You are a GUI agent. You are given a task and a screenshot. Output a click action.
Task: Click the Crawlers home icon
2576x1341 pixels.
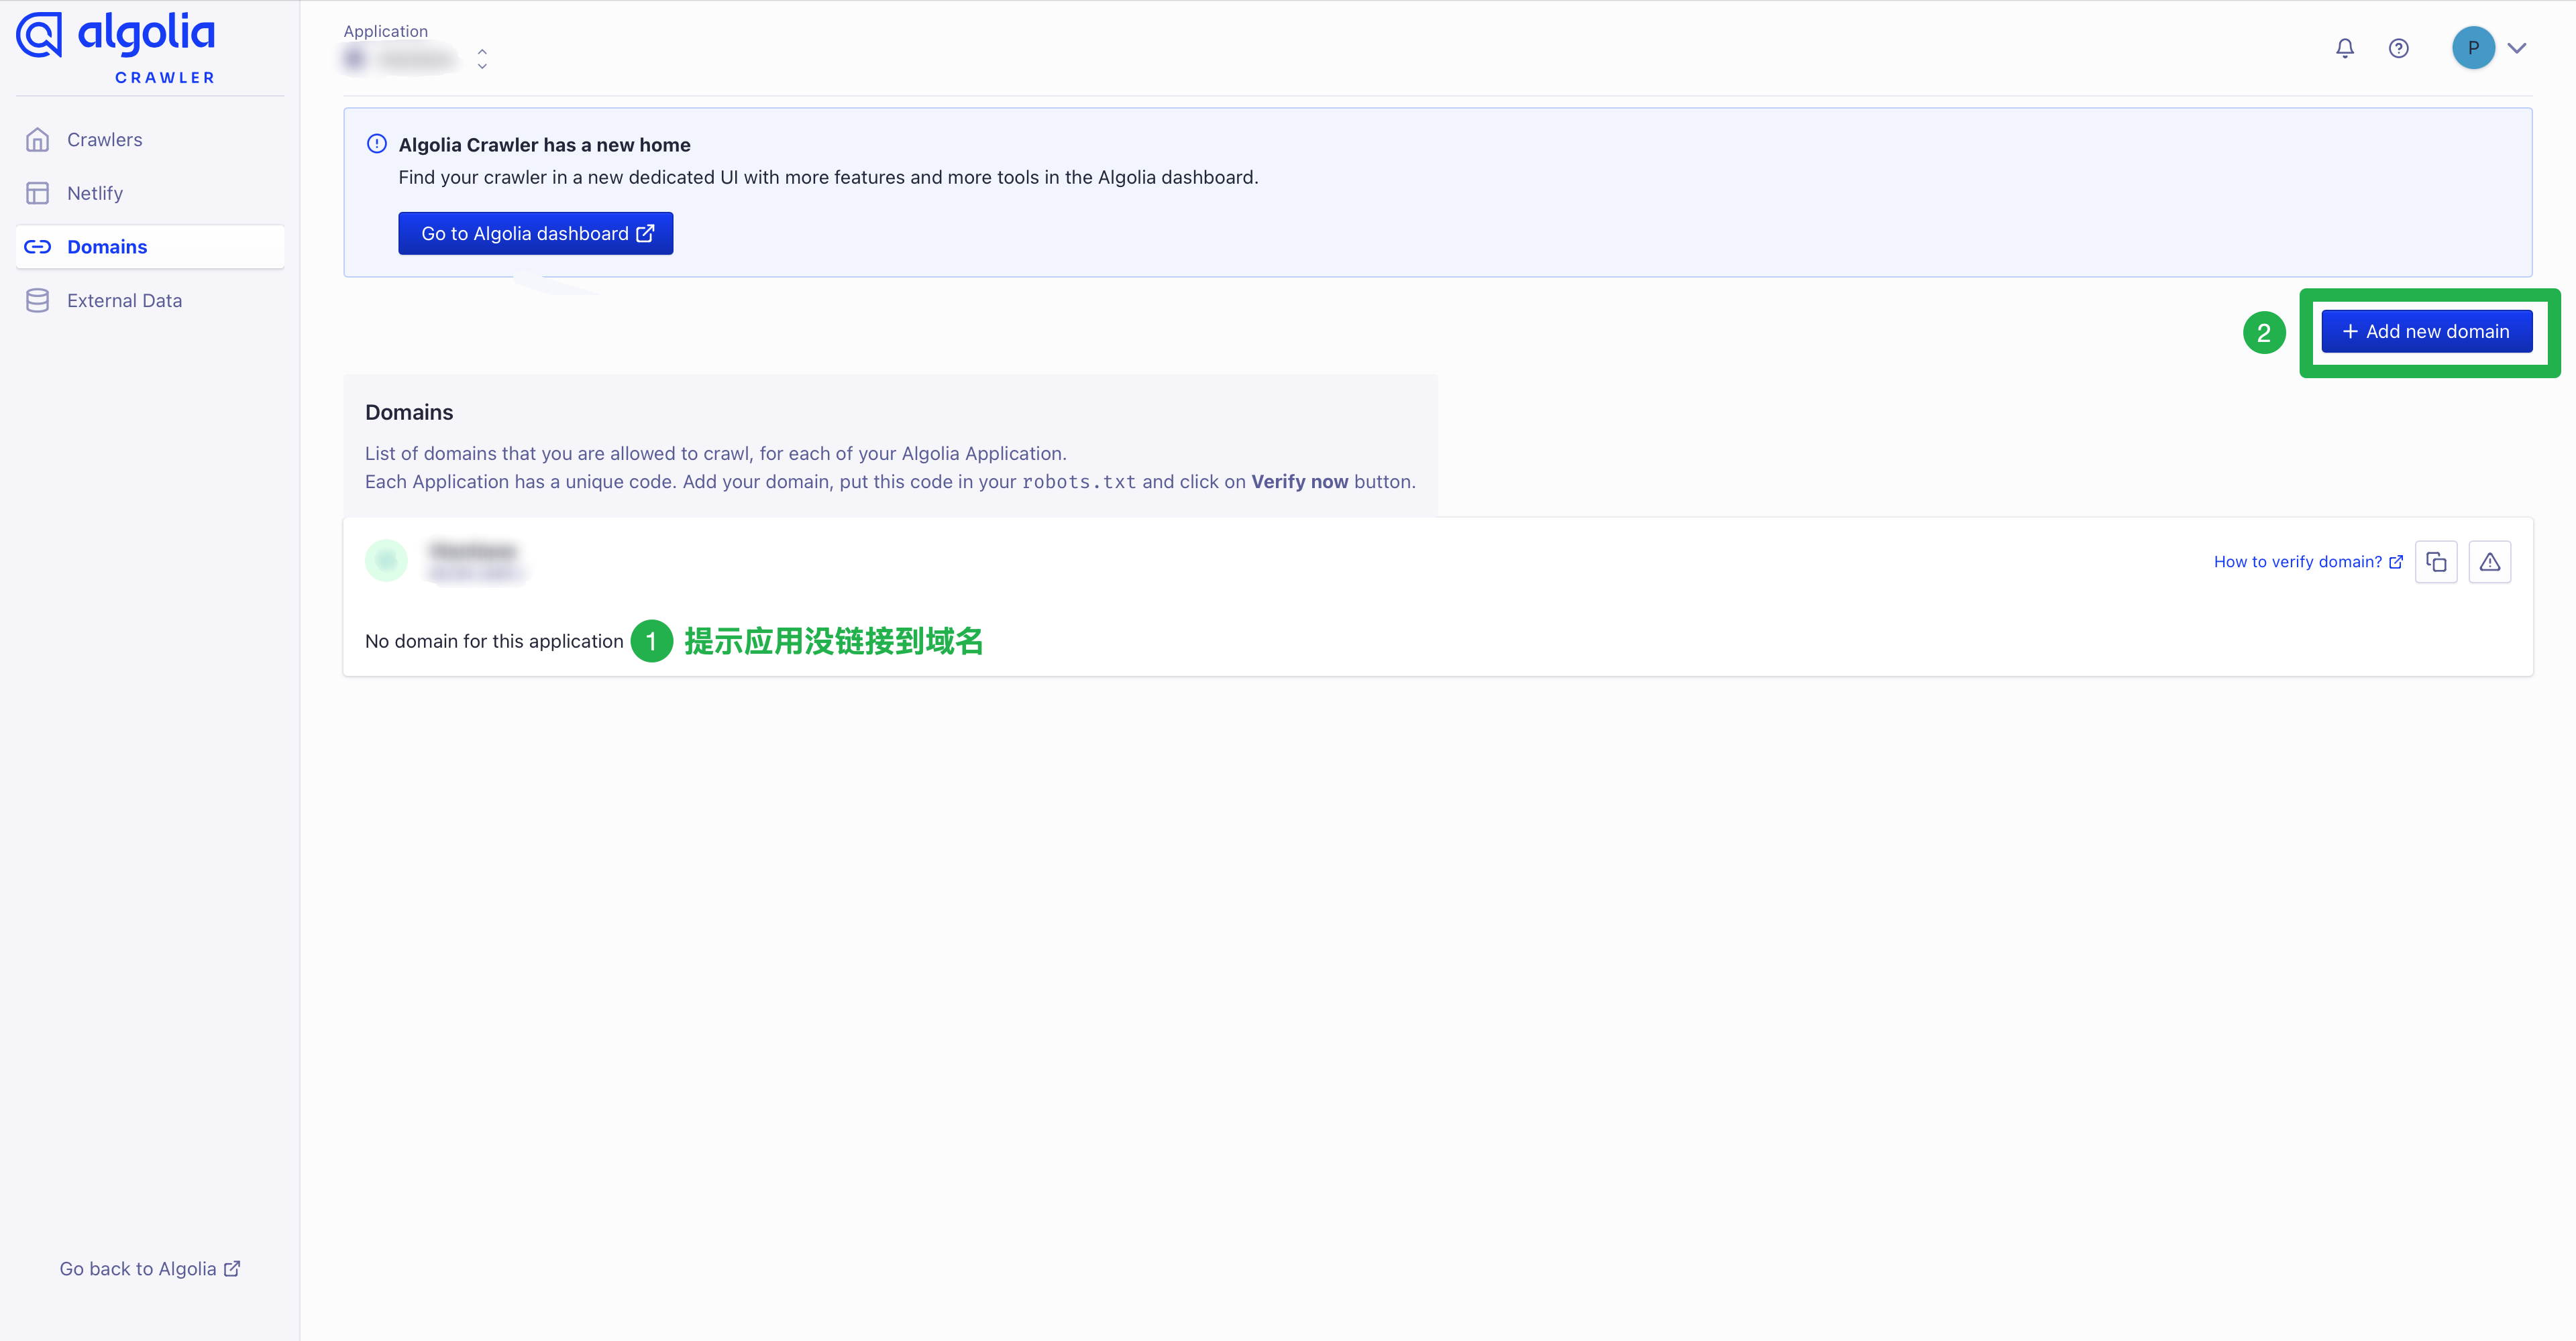pos(38,140)
